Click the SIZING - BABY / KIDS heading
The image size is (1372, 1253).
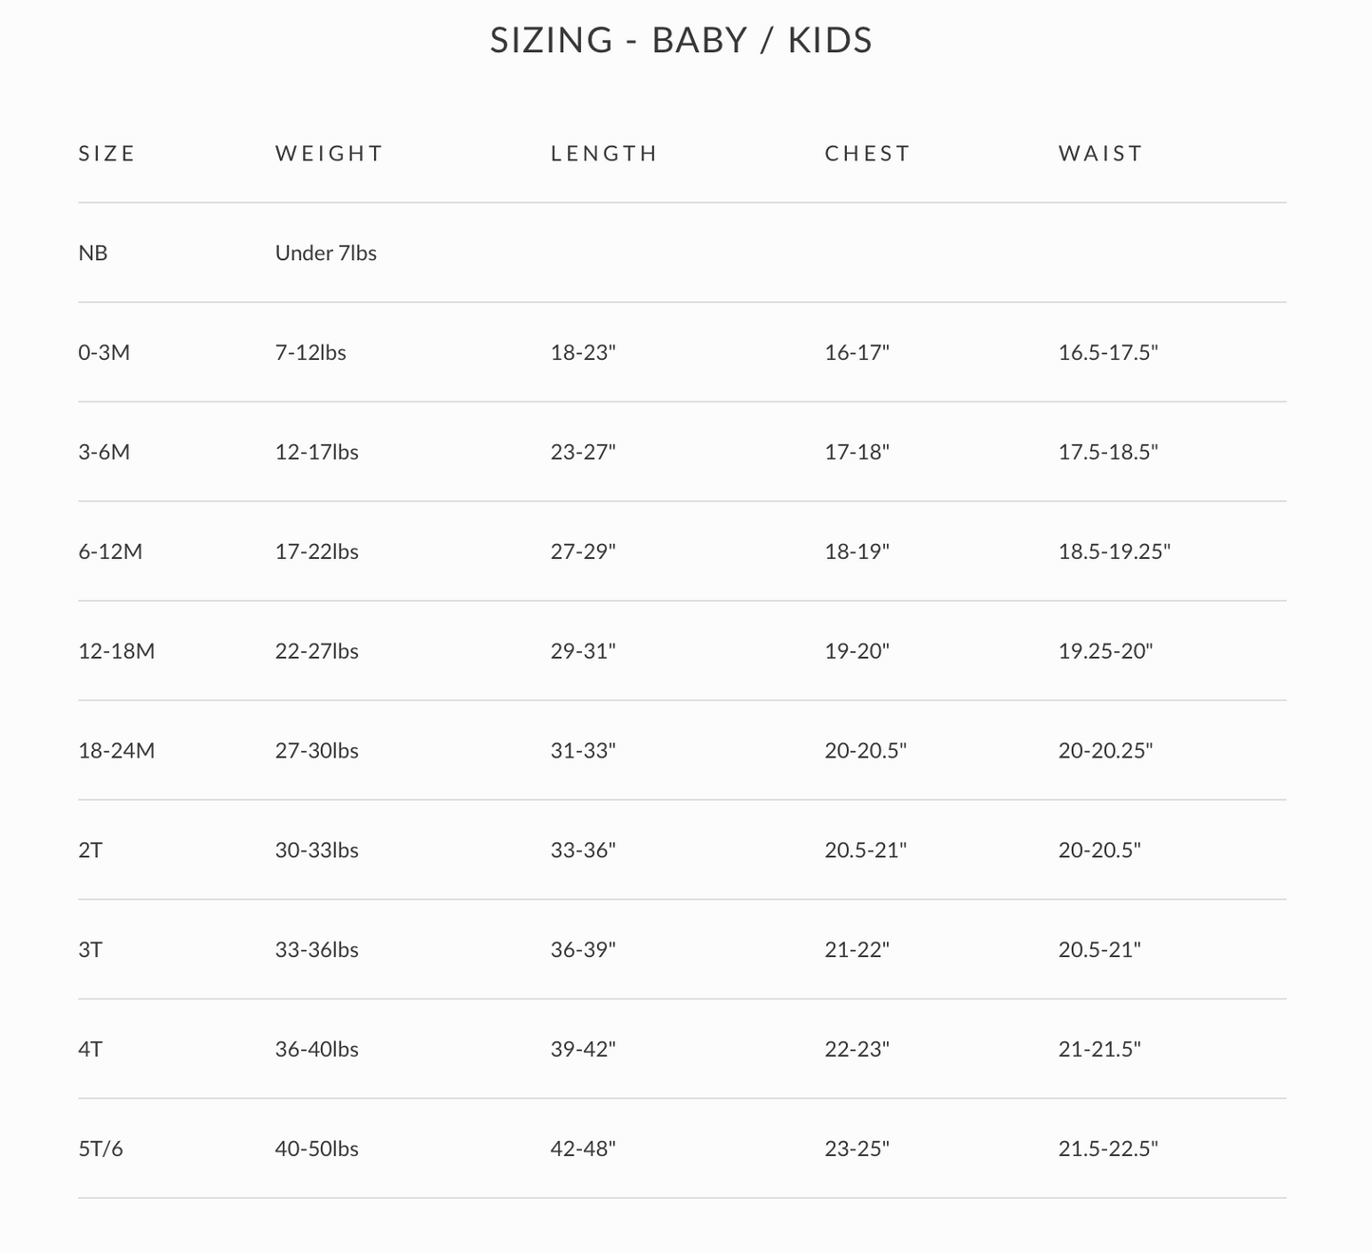tap(681, 41)
